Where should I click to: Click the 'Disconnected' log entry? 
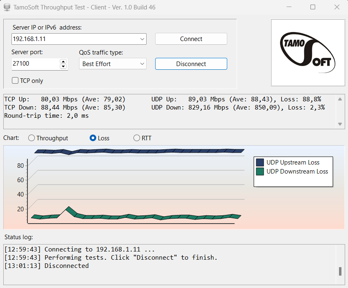[47, 266]
